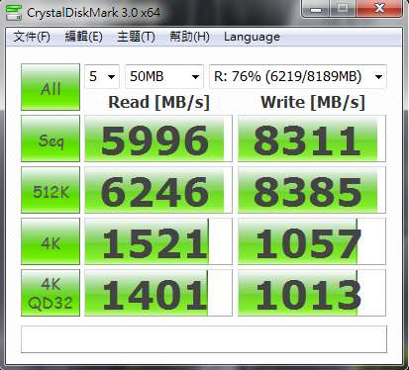
Task: Click the empty comment field at bottom
Action: click(x=204, y=339)
